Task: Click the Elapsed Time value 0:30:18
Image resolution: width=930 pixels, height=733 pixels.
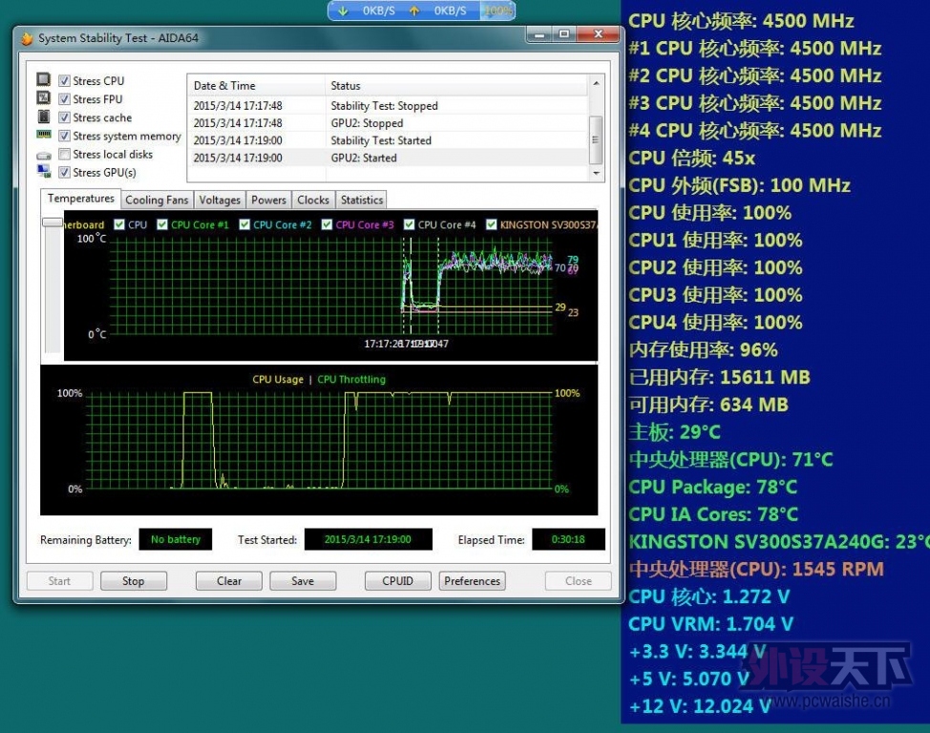Action: [x=568, y=539]
